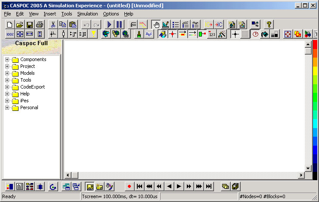This screenshot has height=202, width=319.
Task: Print using the printer icon
Action: click(x=40, y=24)
